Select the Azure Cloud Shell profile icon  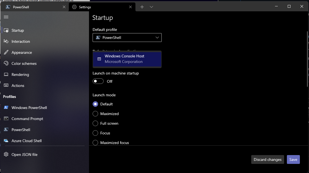pyautogui.click(x=6, y=141)
